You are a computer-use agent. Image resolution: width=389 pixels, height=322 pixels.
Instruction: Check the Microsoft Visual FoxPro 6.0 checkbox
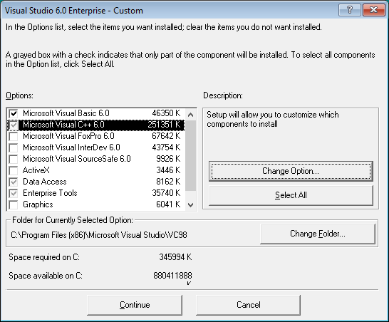click(14, 137)
